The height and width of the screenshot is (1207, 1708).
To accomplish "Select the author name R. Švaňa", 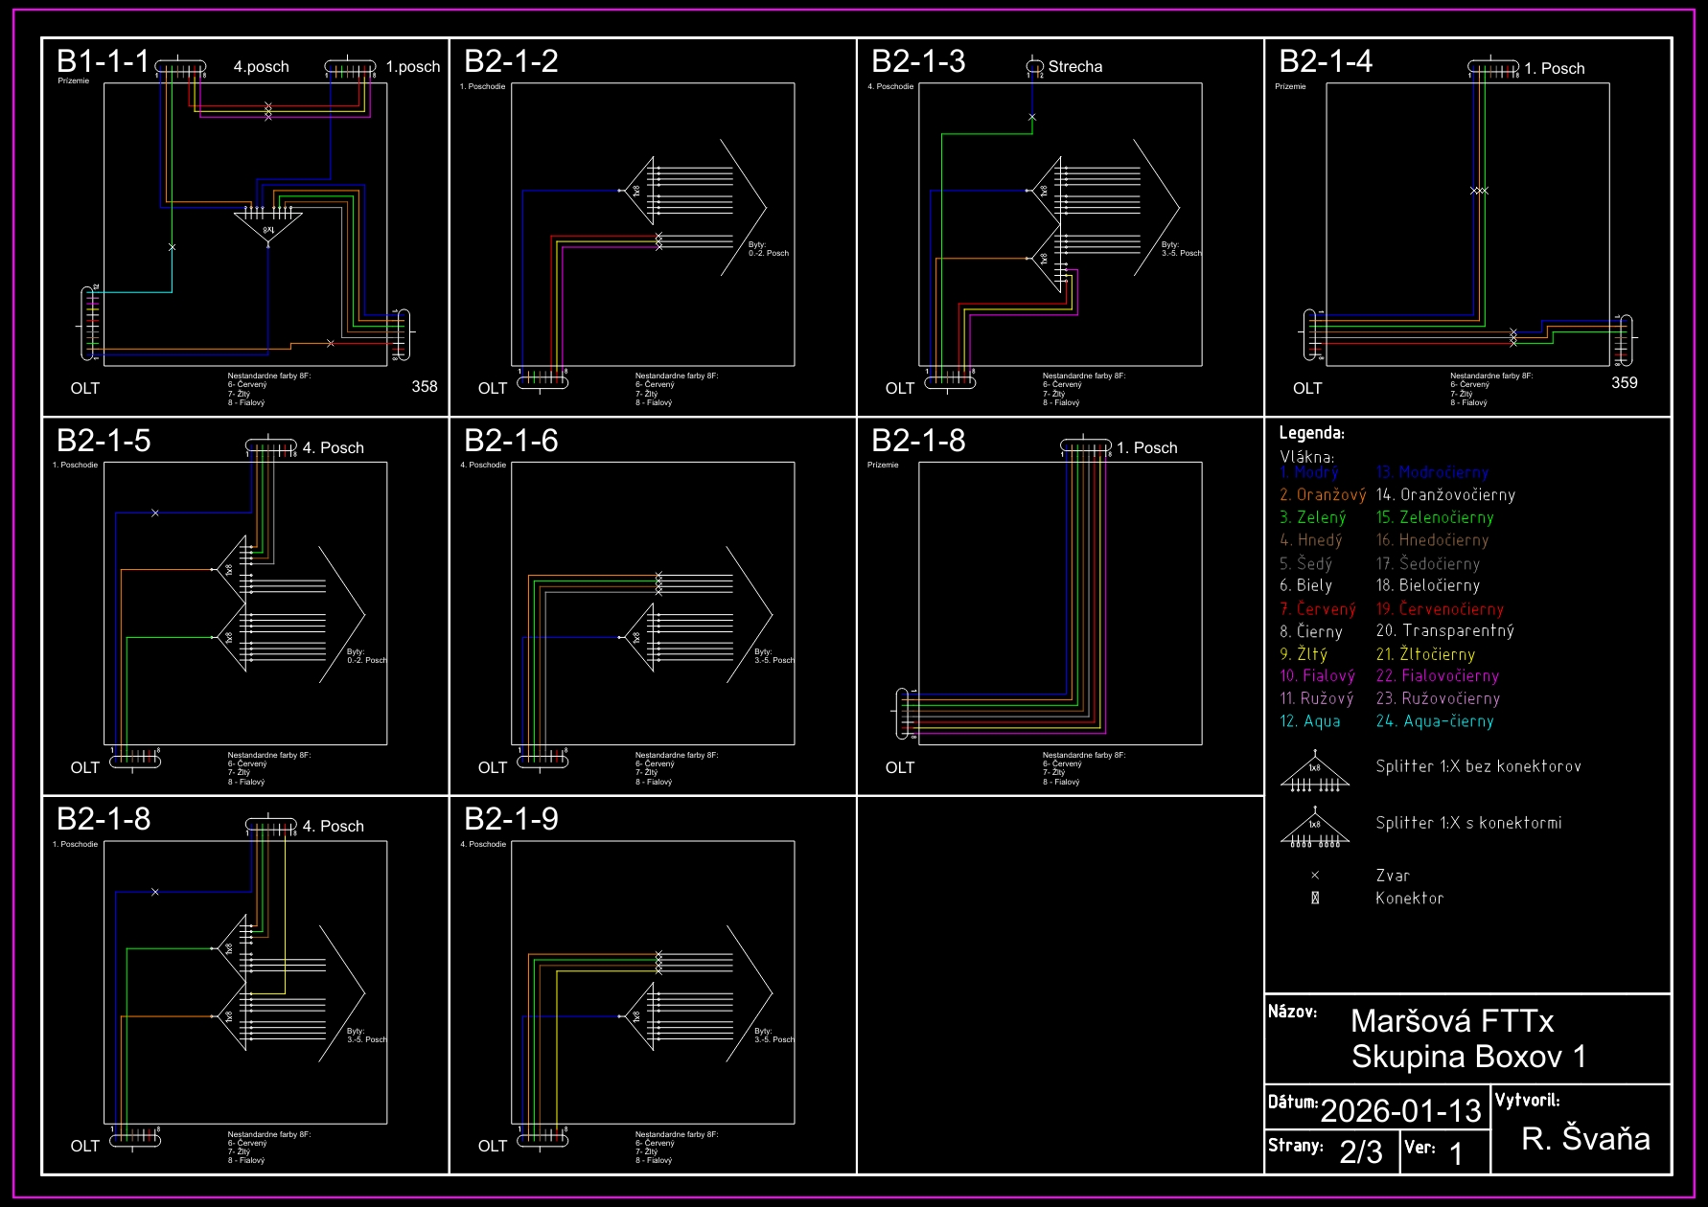I will point(1585,1138).
